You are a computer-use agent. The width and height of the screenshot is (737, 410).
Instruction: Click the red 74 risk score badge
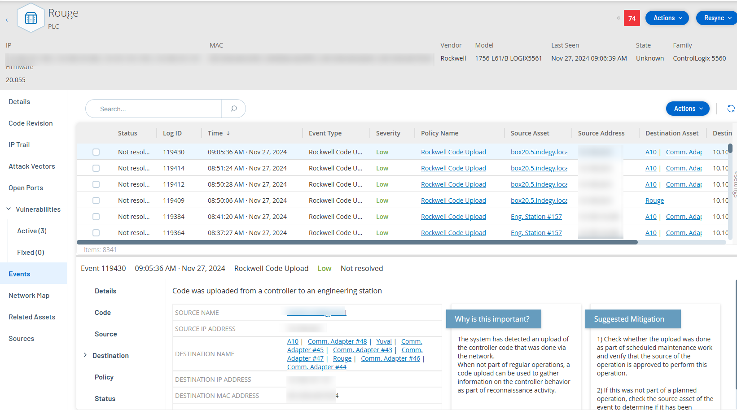[632, 18]
